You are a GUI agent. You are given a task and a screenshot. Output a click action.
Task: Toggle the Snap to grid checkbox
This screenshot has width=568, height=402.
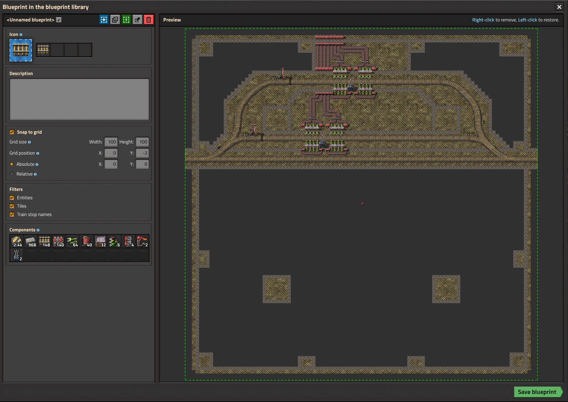pos(12,132)
